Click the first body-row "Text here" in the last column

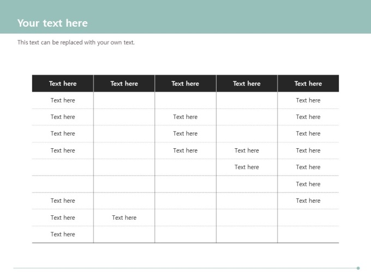[308, 100]
